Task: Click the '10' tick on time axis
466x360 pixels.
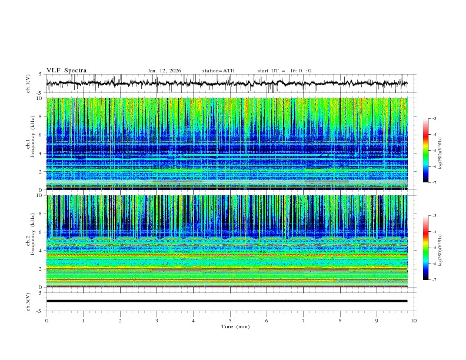Action: click(x=414, y=321)
